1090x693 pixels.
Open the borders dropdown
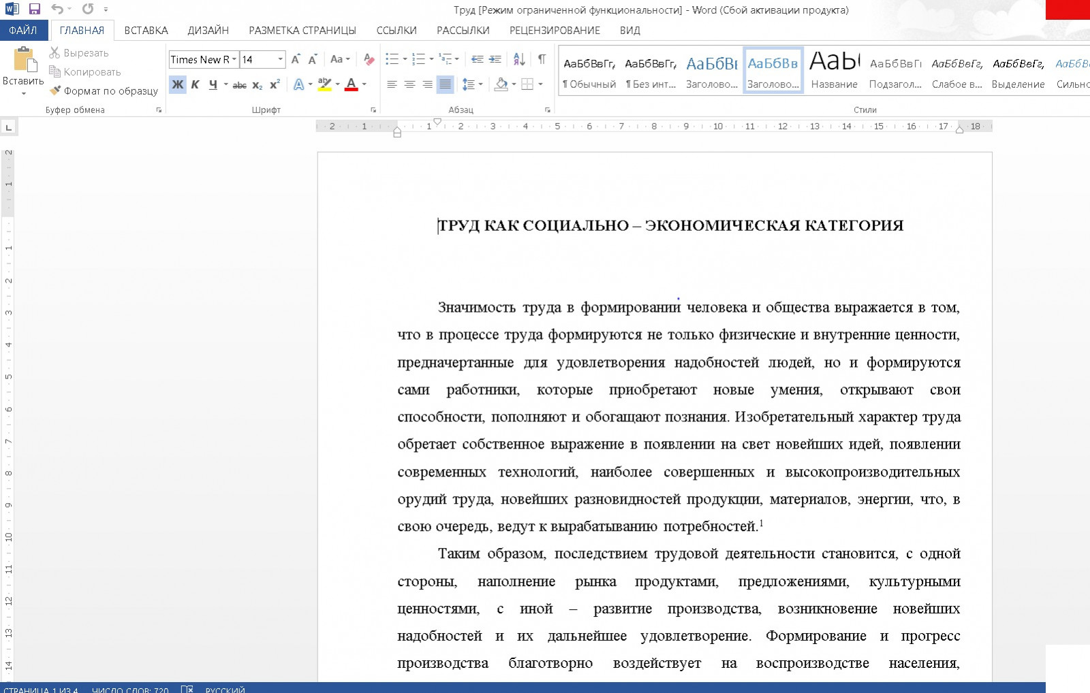pyautogui.click(x=540, y=85)
